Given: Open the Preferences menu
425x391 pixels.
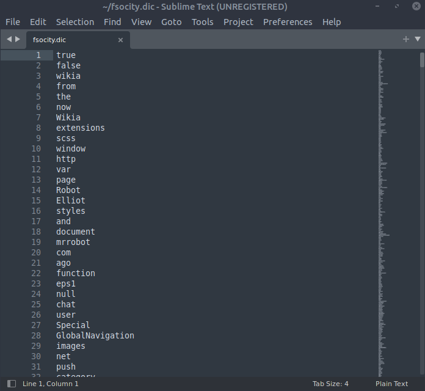Looking at the screenshot, I should pos(288,22).
